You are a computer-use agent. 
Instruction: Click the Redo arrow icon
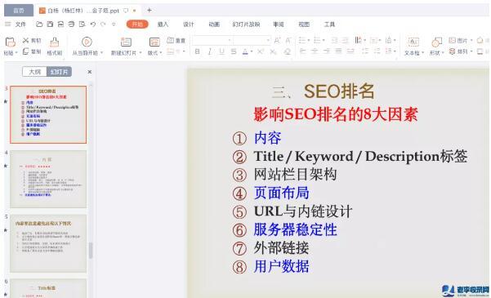coord(103,24)
